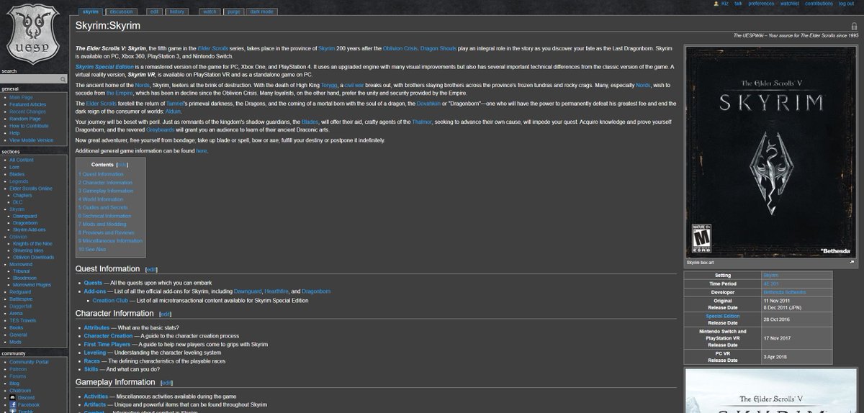Open the Forums sidebar link
Image resolution: width=864 pixels, height=413 pixels.
17,376
